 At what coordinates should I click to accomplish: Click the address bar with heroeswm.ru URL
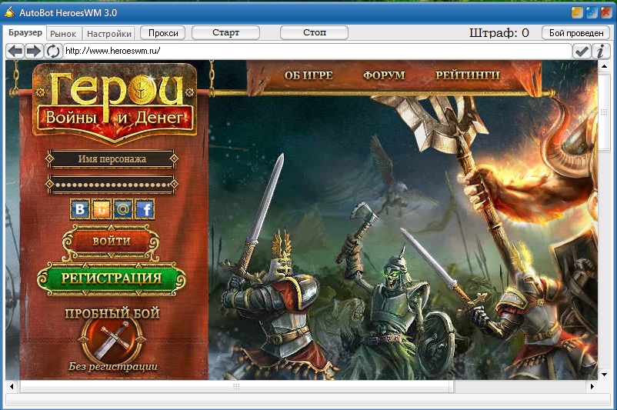317,51
